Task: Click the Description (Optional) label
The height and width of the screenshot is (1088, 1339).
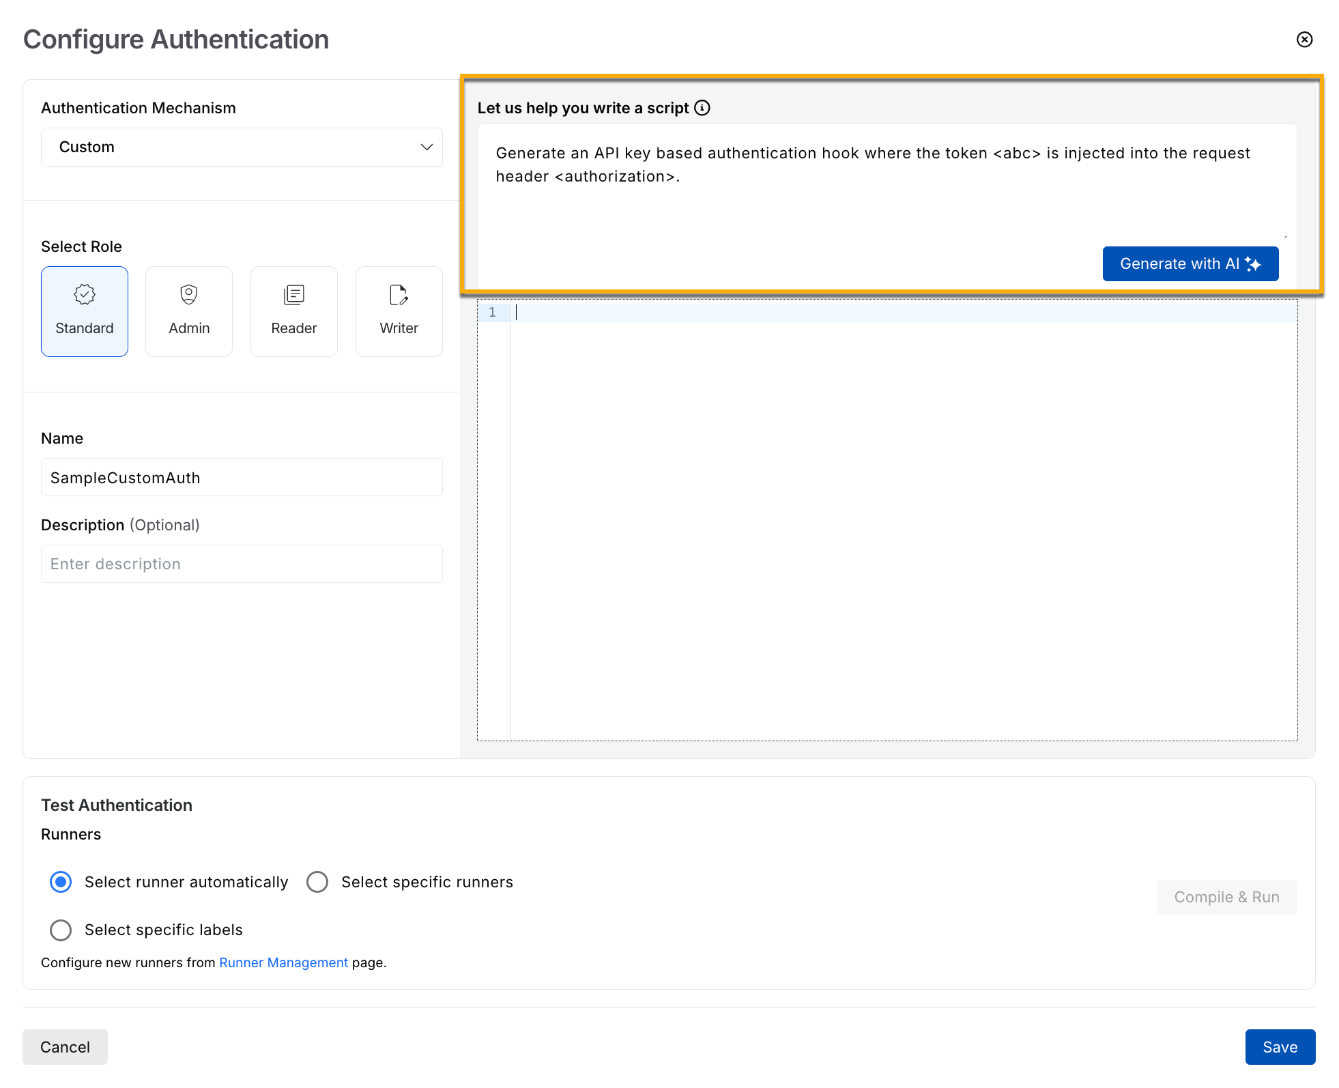Action: (120, 525)
